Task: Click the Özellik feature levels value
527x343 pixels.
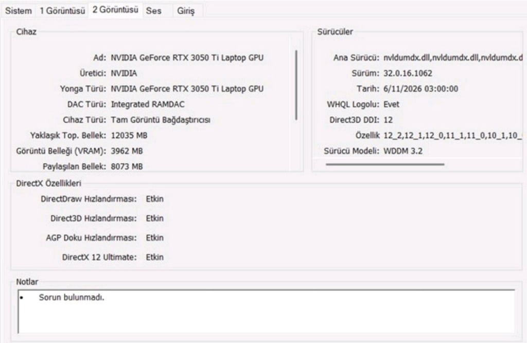Action: tap(453, 135)
